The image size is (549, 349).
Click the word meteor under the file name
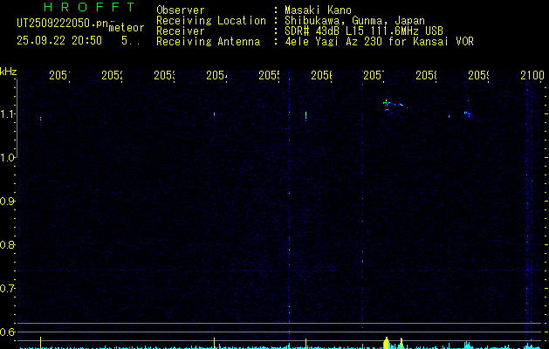click(127, 28)
